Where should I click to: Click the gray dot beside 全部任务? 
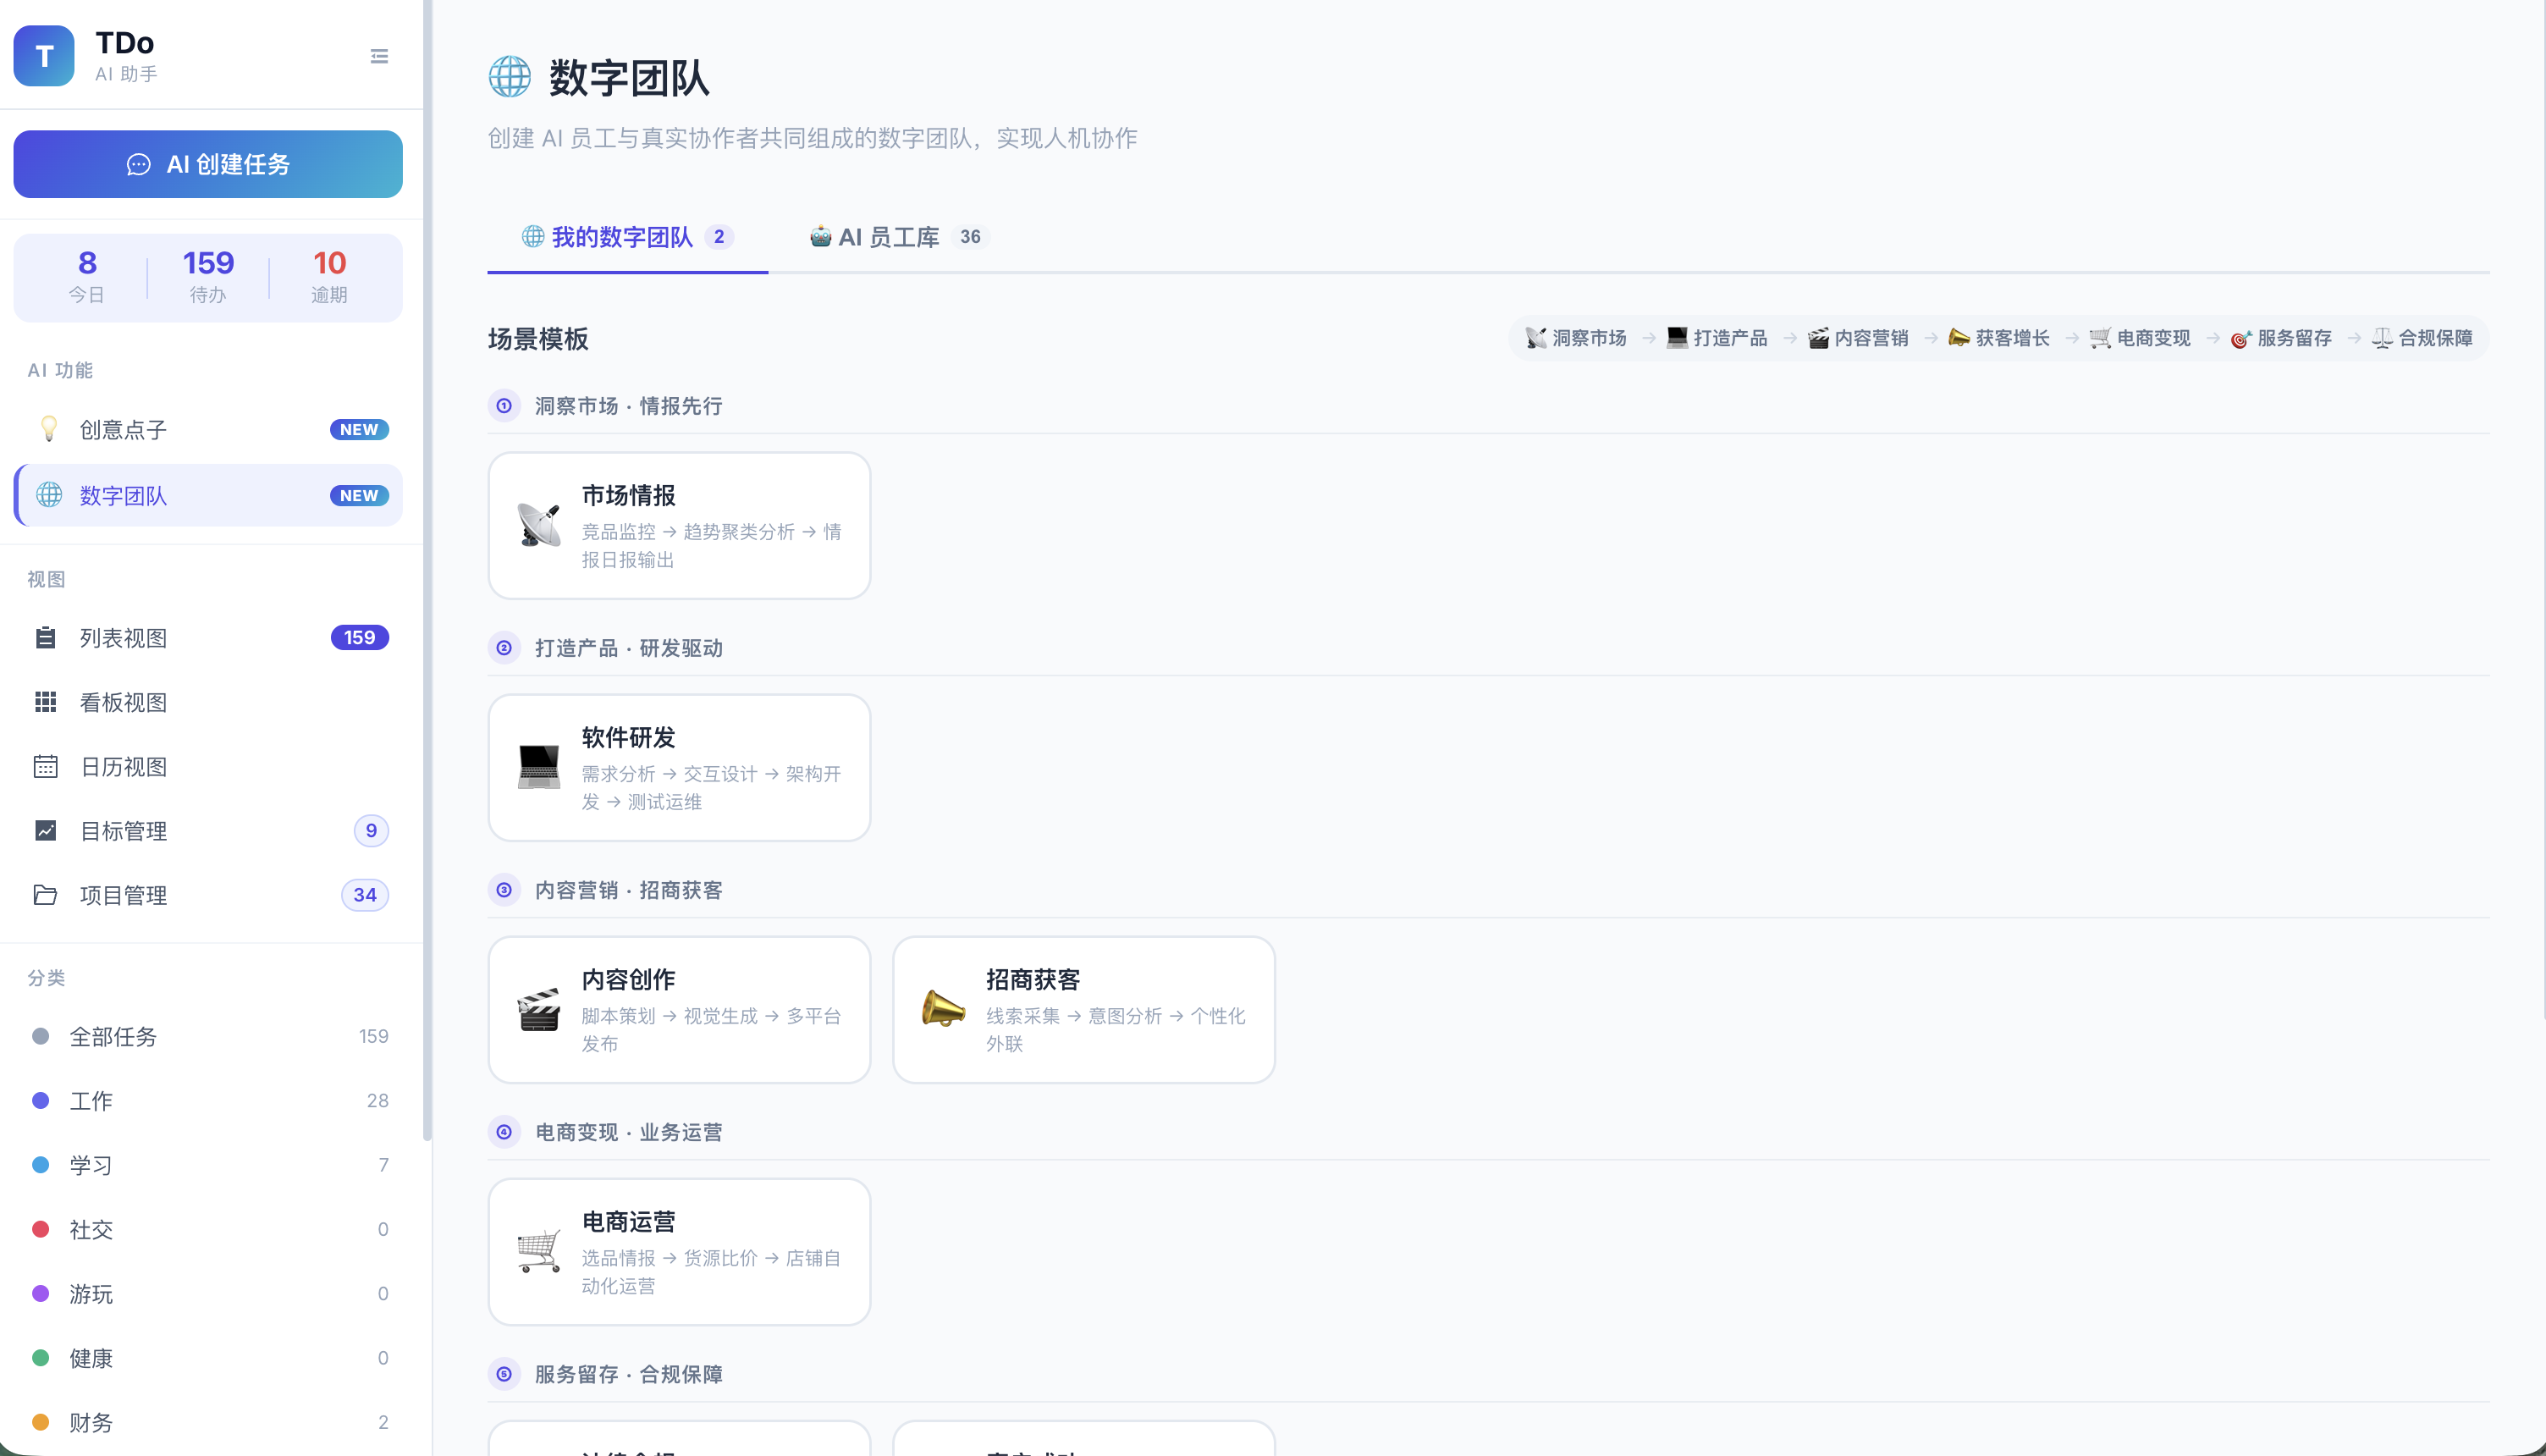click(41, 1036)
